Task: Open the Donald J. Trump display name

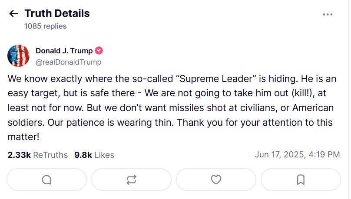Action: [x=64, y=51]
